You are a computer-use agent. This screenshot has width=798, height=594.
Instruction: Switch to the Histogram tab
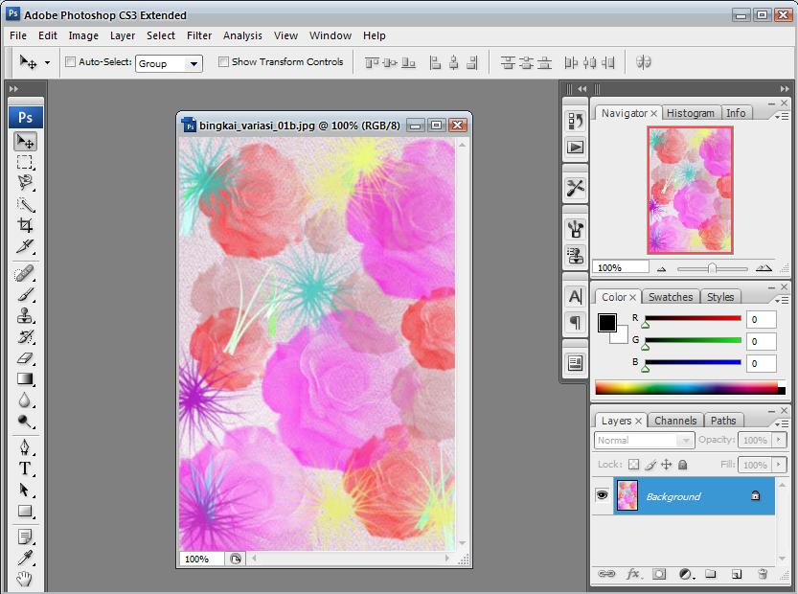click(x=691, y=113)
